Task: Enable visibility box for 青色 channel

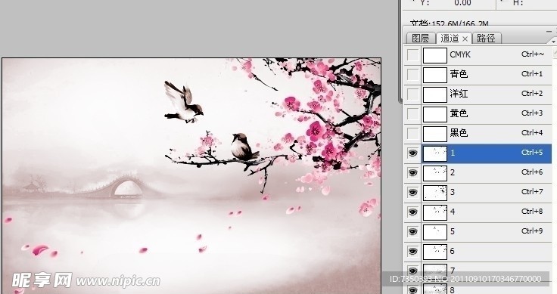Action: click(412, 75)
